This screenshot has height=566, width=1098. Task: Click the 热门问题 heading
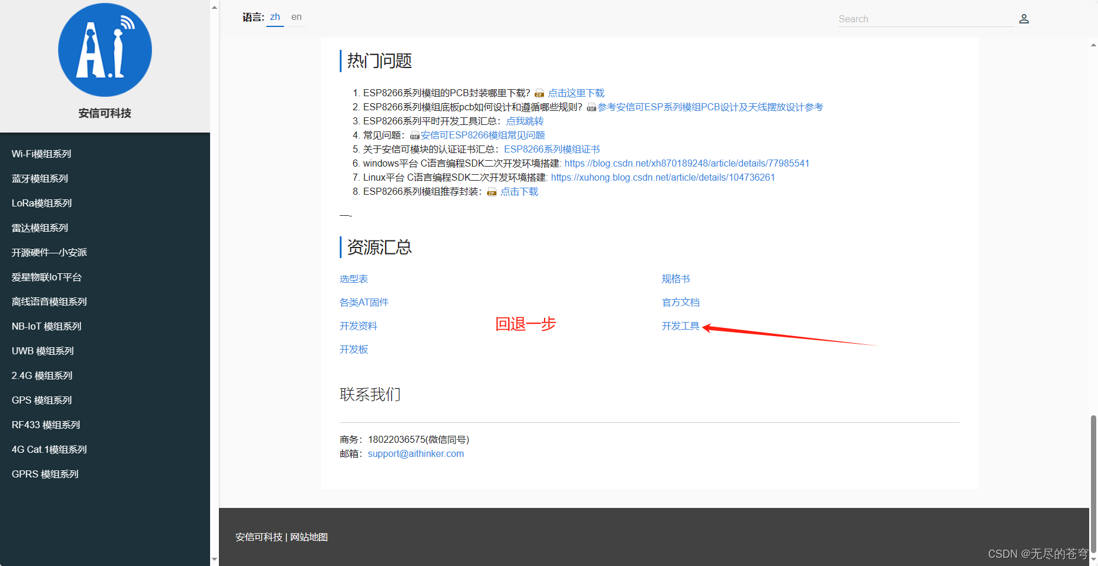pos(380,61)
